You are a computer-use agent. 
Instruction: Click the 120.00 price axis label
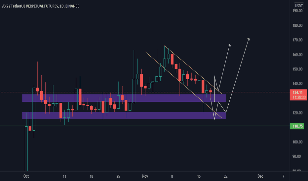coord(297,113)
